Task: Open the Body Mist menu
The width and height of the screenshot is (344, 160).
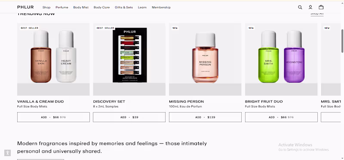Action: click(x=81, y=7)
